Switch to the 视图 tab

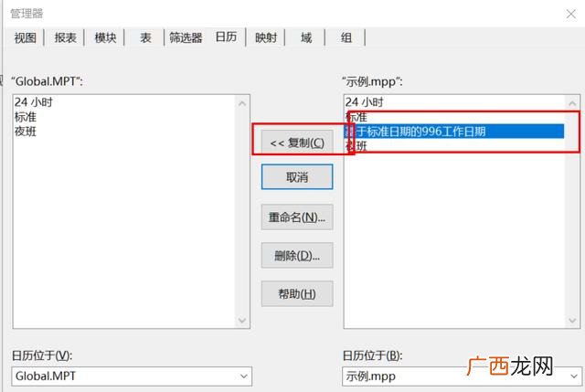coord(26,37)
